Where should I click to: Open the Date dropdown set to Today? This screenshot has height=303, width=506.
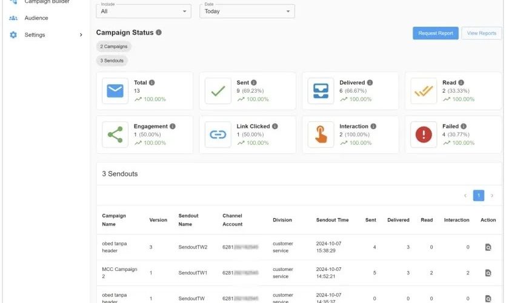pyautogui.click(x=247, y=11)
